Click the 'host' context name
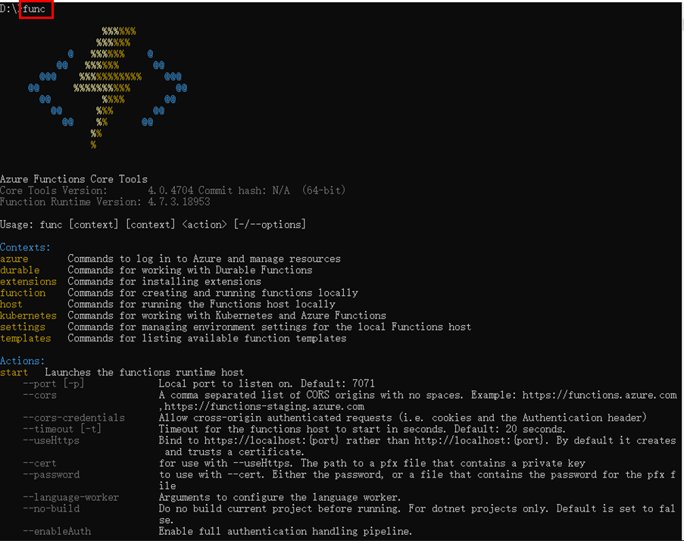The height and width of the screenshot is (541, 684). pos(11,304)
